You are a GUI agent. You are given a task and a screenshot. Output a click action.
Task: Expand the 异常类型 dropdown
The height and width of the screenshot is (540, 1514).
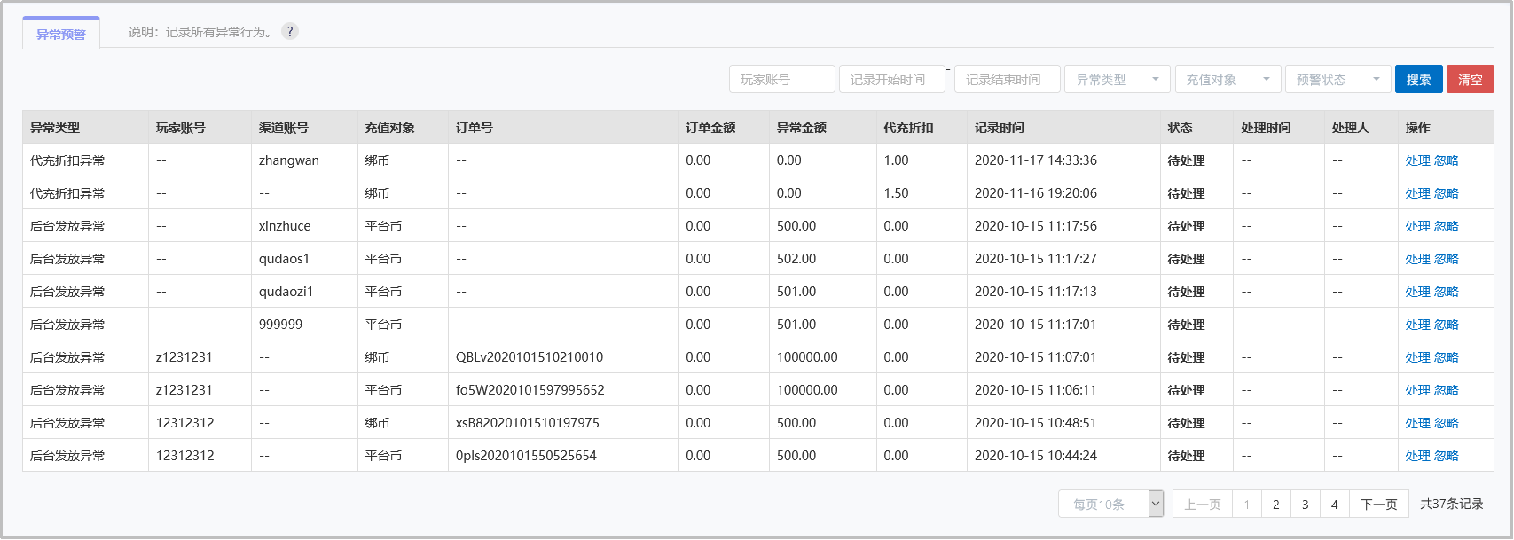pos(1118,79)
